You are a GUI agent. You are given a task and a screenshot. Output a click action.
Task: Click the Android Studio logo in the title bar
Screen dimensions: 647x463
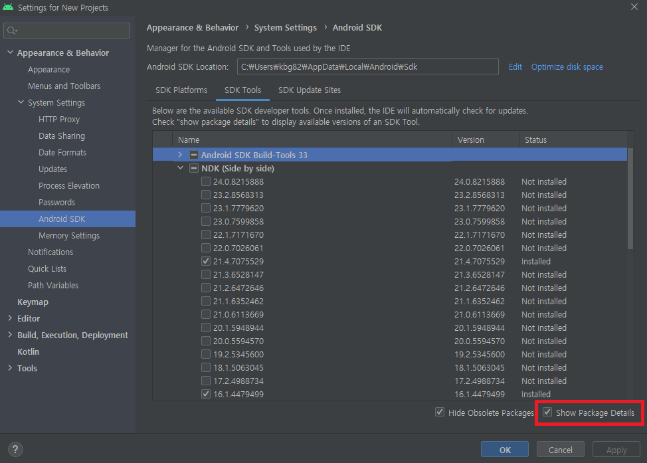8,7
